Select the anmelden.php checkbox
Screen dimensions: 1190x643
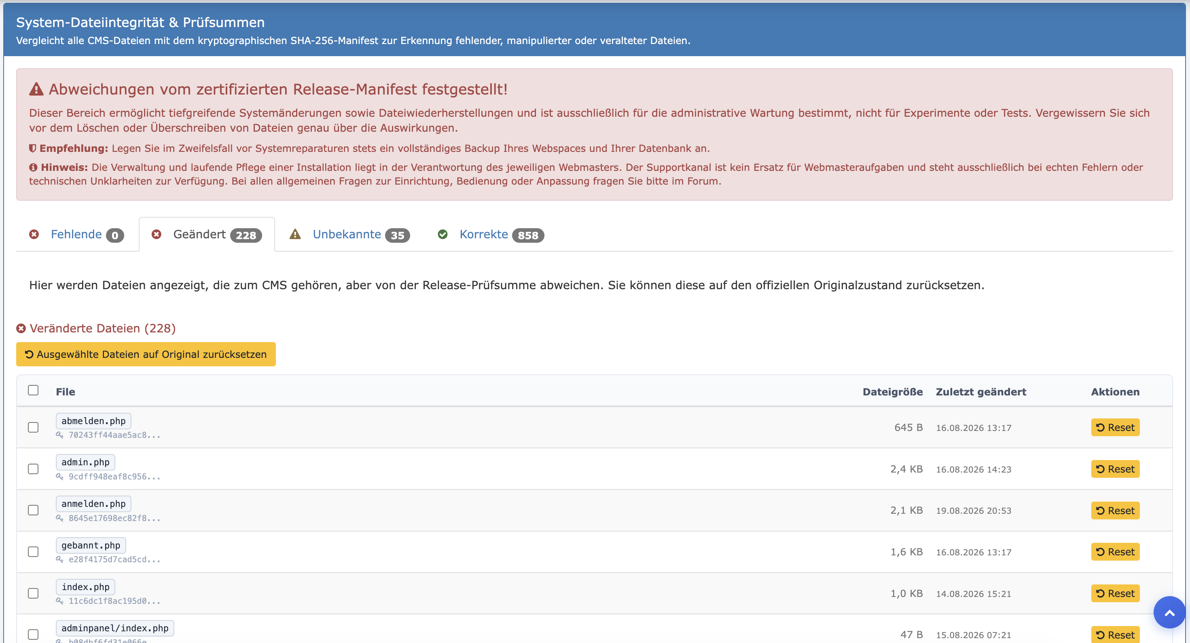click(x=33, y=510)
